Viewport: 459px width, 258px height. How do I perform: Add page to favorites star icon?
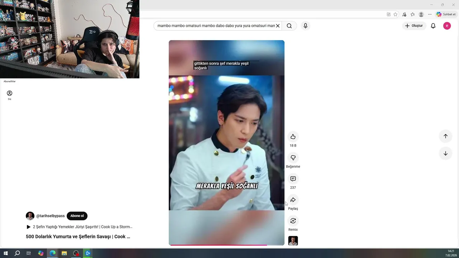click(396, 14)
